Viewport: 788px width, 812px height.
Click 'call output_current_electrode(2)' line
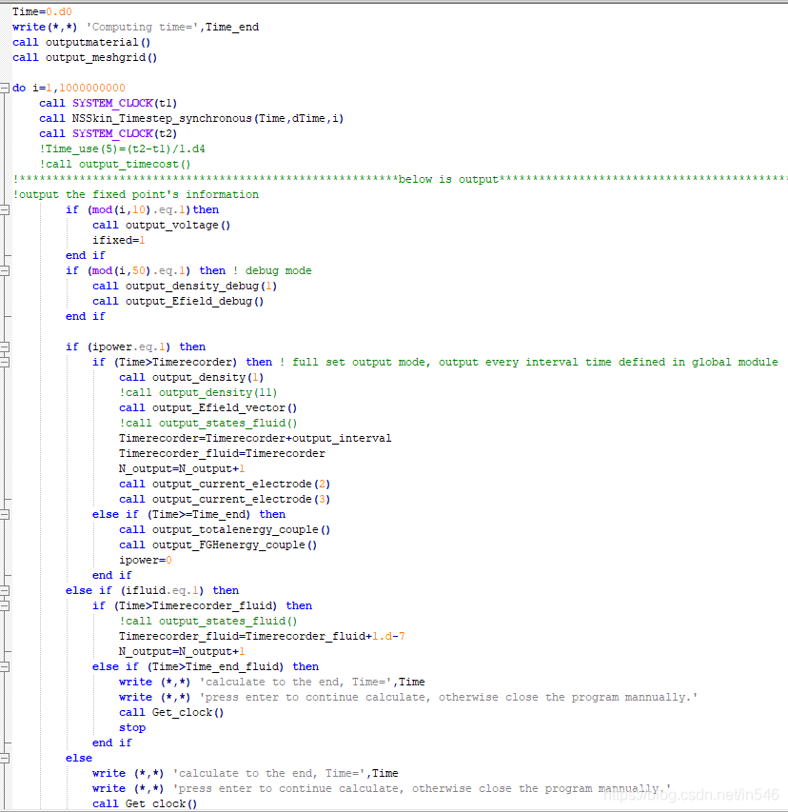225,485
